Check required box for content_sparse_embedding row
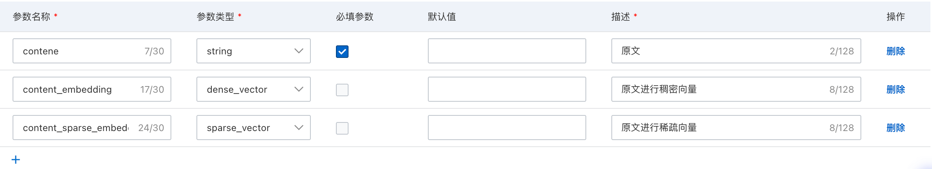932x169 pixels. (342, 128)
